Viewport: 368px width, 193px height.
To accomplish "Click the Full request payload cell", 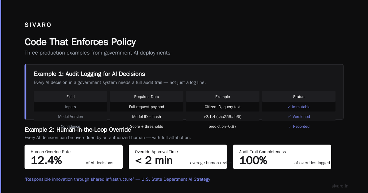I will [x=147, y=107].
